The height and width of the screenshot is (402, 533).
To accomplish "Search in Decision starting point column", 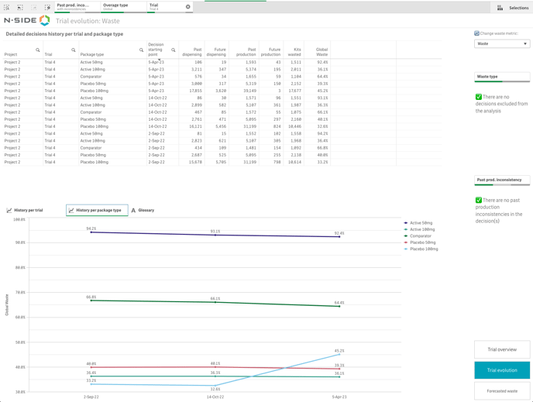I will [x=174, y=50].
